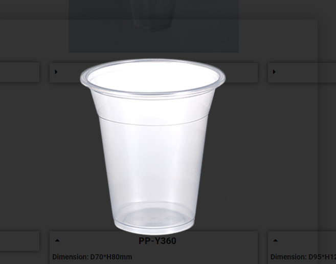Collapse the PP-Y360 panel using its up arrow
Viewport: 336px width, 264px height.
pyautogui.click(x=57, y=240)
